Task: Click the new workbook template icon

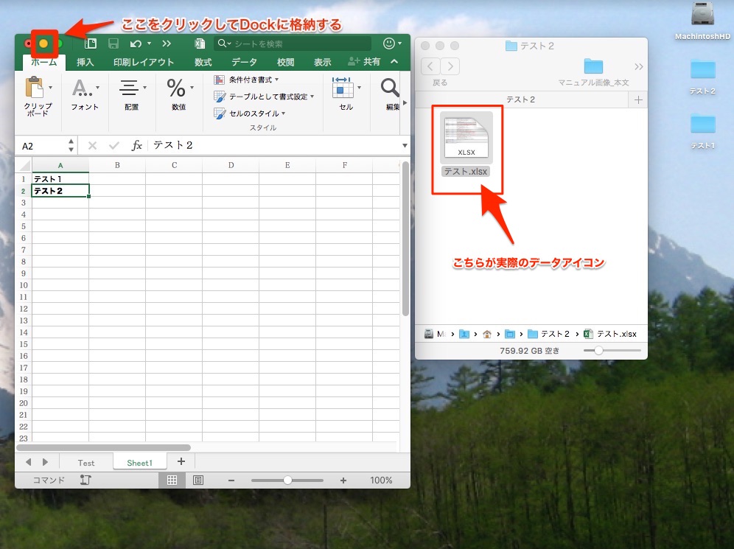Action: tap(90, 44)
